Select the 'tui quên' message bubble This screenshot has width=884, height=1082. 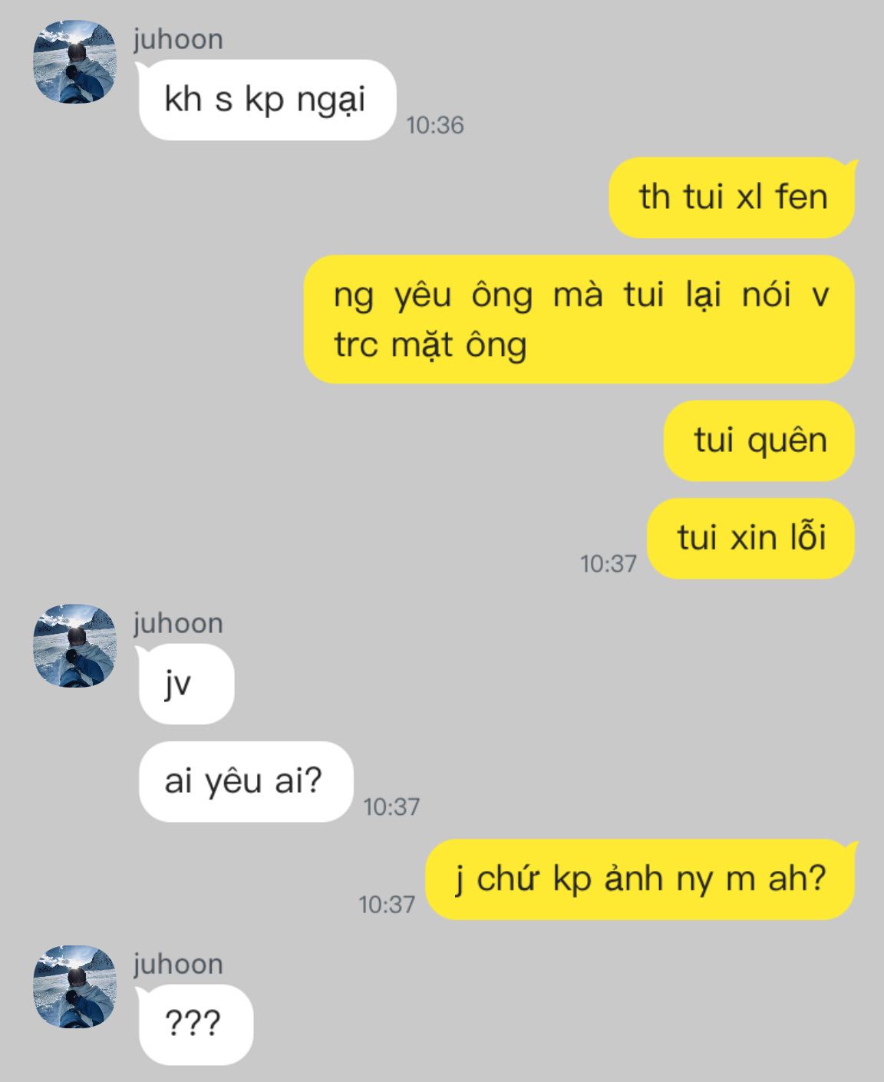(x=759, y=440)
